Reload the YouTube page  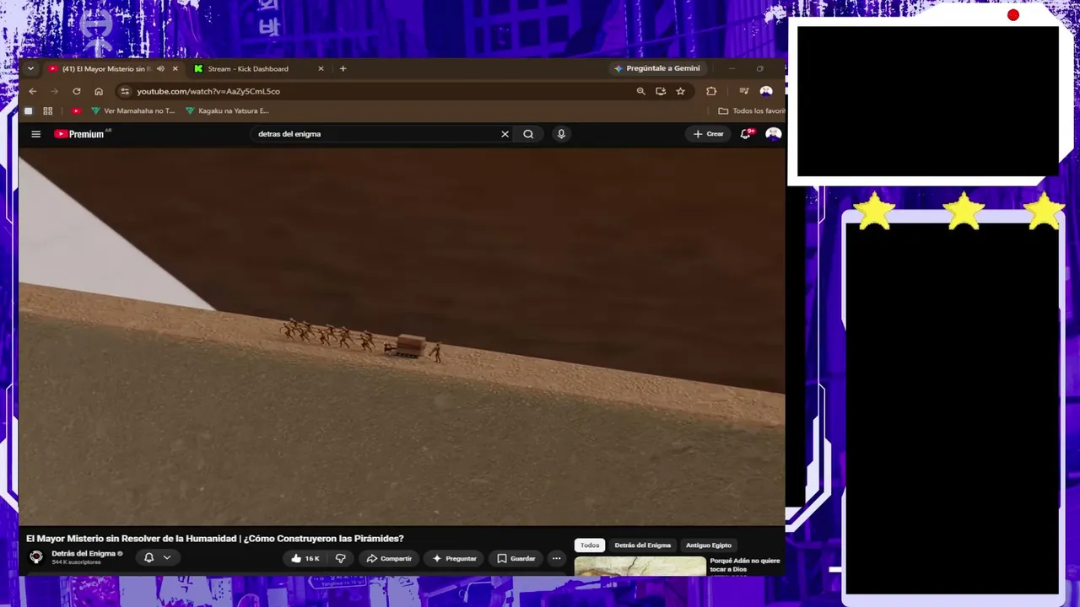tap(77, 91)
